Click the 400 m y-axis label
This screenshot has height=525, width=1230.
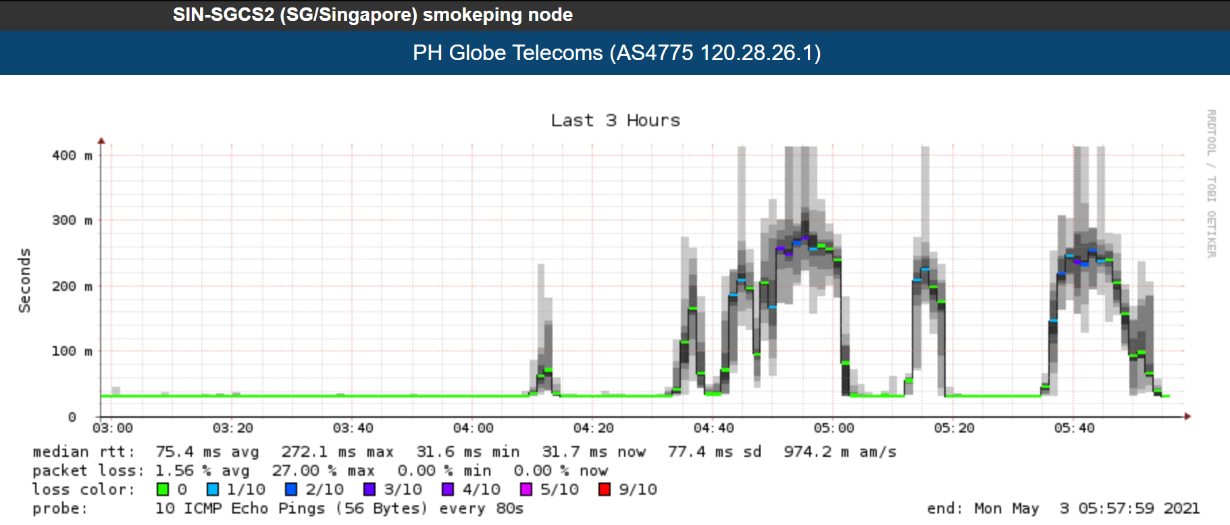pos(72,155)
